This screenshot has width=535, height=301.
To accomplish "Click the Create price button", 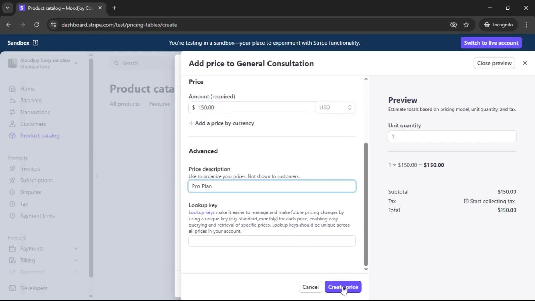I will [343, 287].
